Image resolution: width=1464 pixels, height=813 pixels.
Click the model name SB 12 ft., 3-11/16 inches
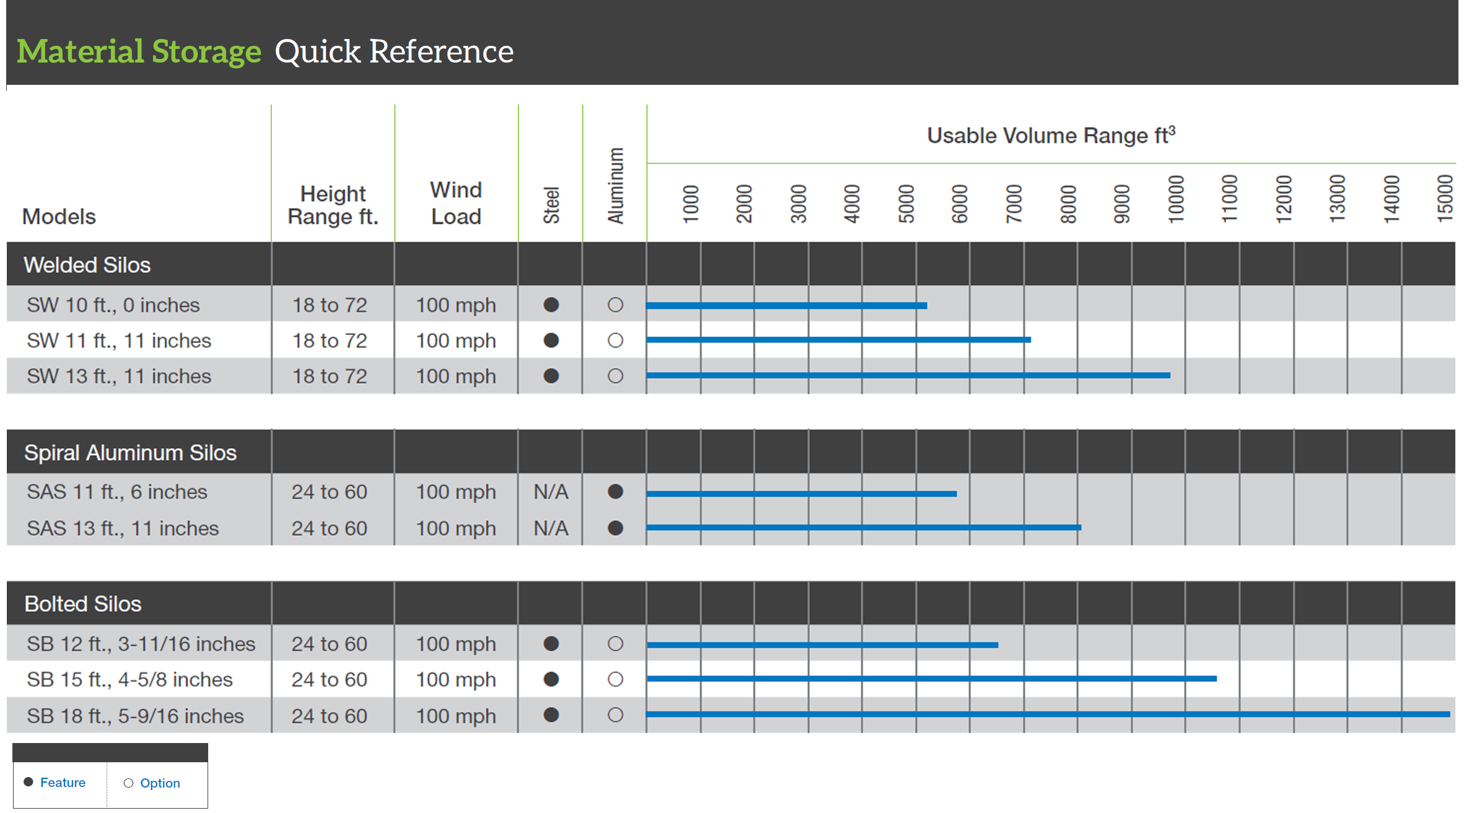(x=141, y=644)
